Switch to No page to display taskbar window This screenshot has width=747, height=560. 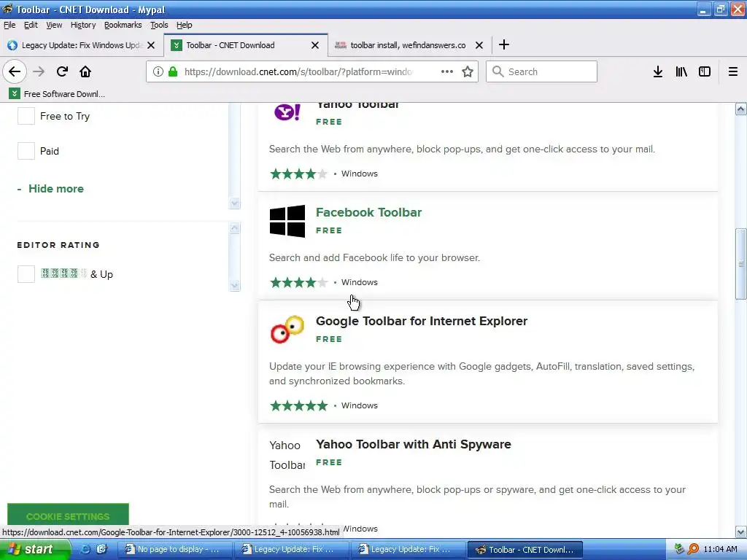pyautogui.click(x=174, y=549)
